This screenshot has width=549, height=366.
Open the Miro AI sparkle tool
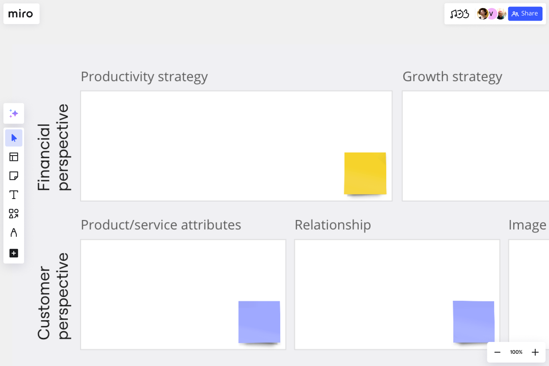14,114
